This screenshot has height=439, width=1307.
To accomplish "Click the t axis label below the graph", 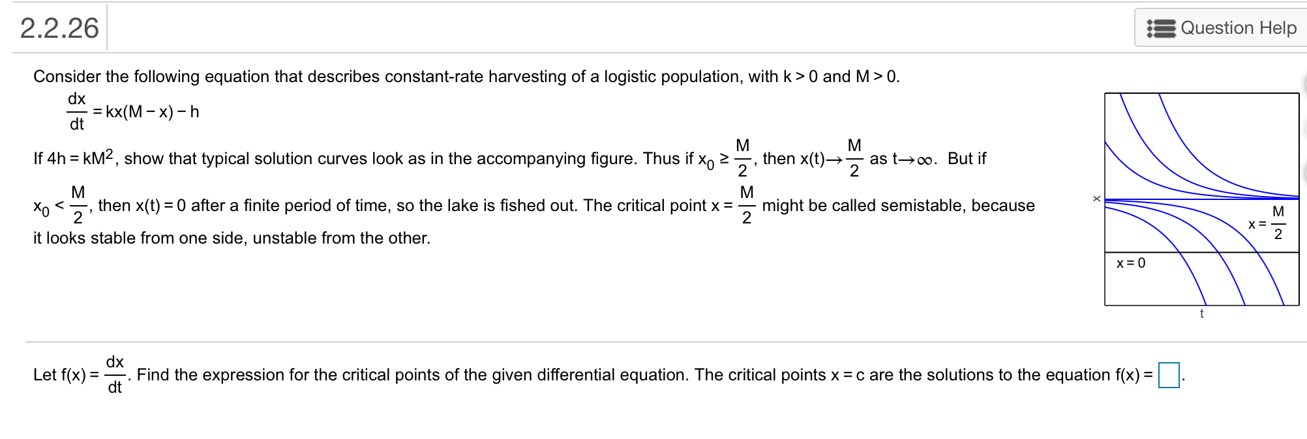I will [x=1201, y=314].
